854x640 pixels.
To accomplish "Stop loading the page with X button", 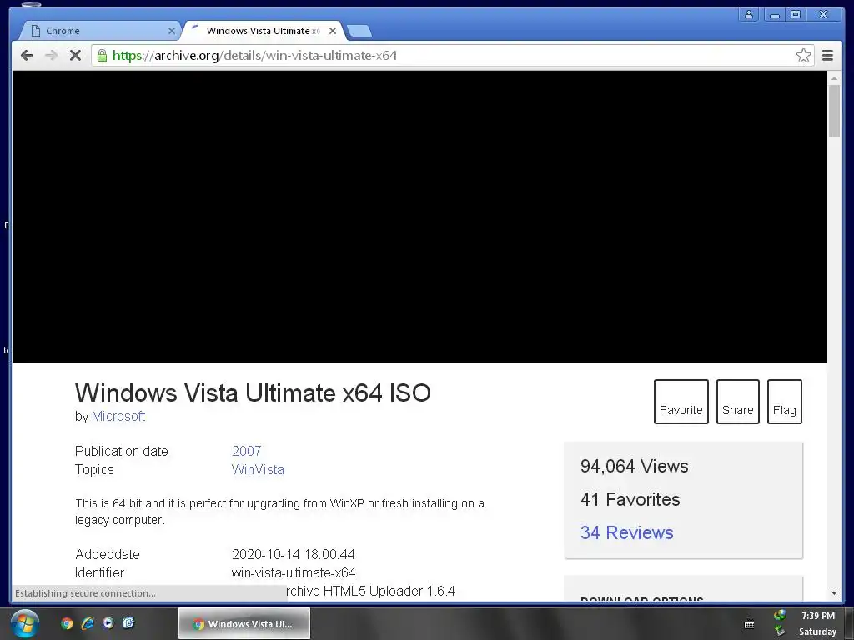I will 75,56.
